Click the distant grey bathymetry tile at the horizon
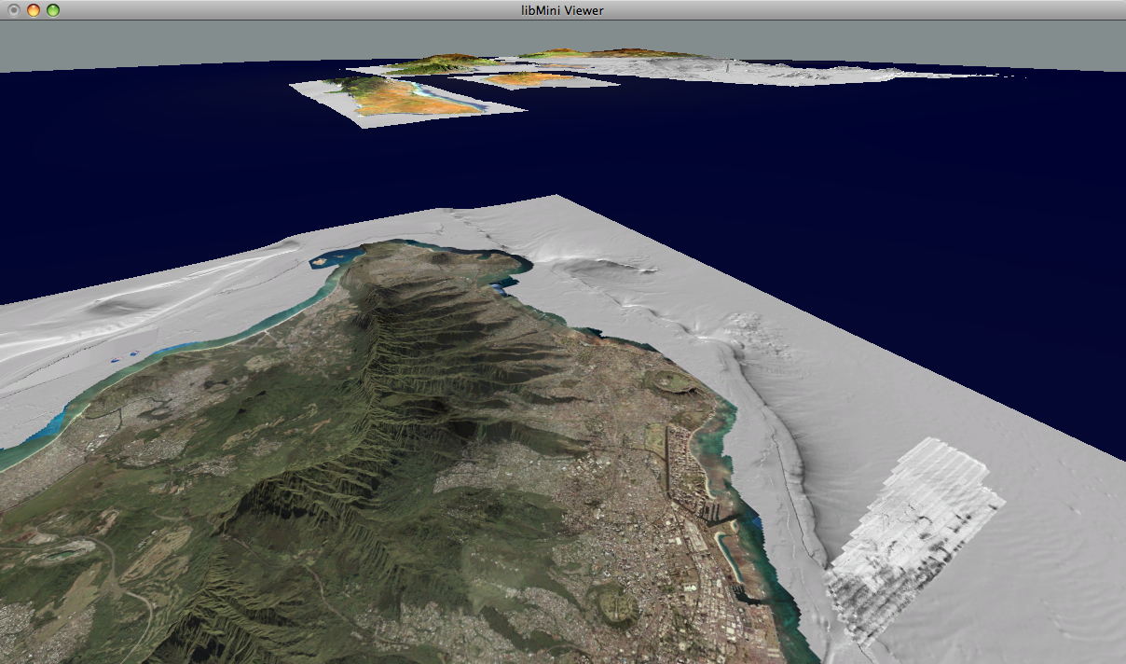The height and width of the screenshot is (664, 1126). pyautogui.click(x=792, y=73)
